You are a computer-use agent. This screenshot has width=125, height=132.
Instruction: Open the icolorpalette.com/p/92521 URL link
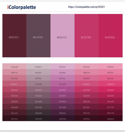(86, 7)
